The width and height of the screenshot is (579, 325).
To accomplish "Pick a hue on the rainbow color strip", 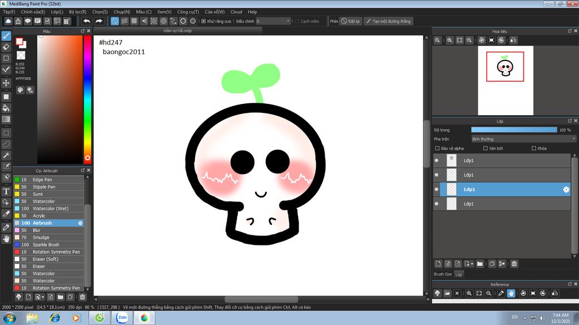I will pyautogui.click(x=87, y=99).
